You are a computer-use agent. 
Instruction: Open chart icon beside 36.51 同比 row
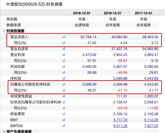pos(64,90)
